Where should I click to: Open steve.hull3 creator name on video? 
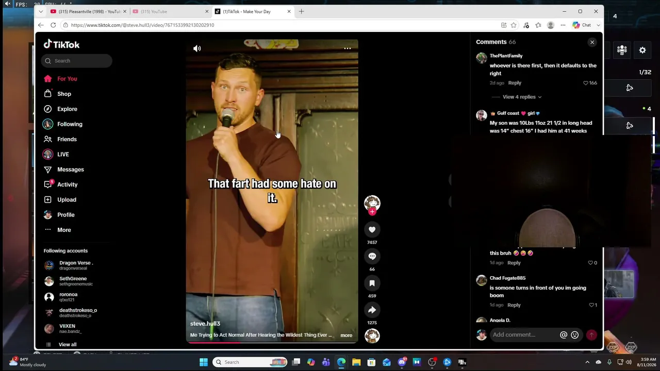(x=205, y=324)
